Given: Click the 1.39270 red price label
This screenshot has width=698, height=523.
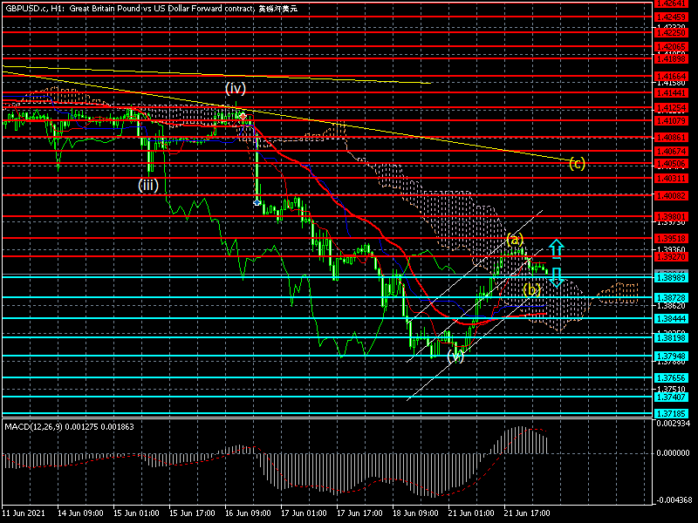Looking at the screenshot, I should pyautogui.click(x=671, y=257).
